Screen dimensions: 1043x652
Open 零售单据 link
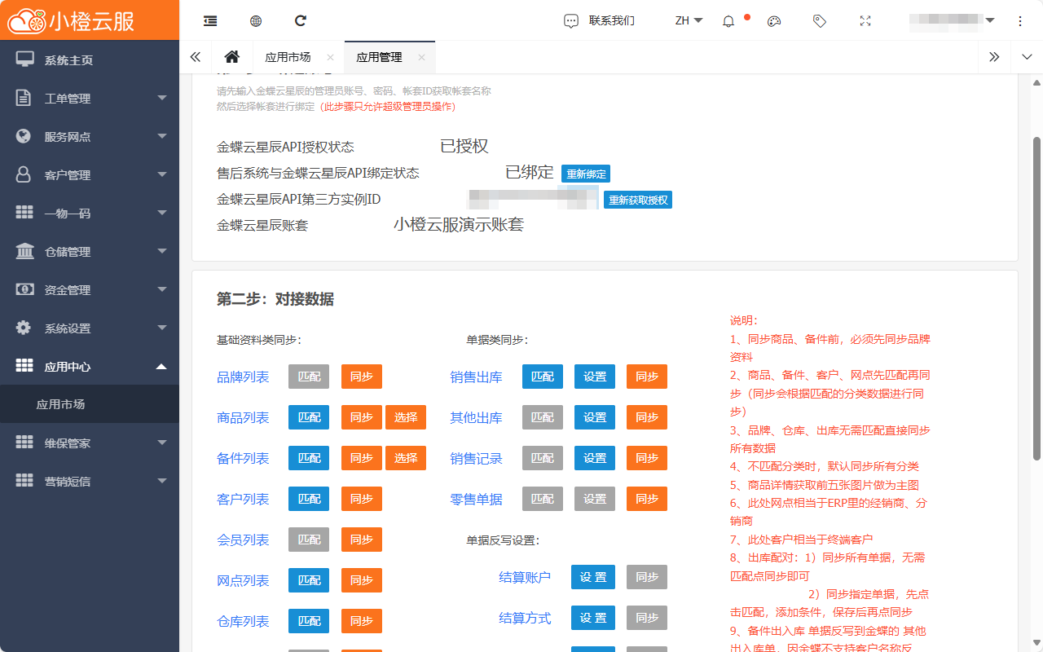(x=477, y=499)
